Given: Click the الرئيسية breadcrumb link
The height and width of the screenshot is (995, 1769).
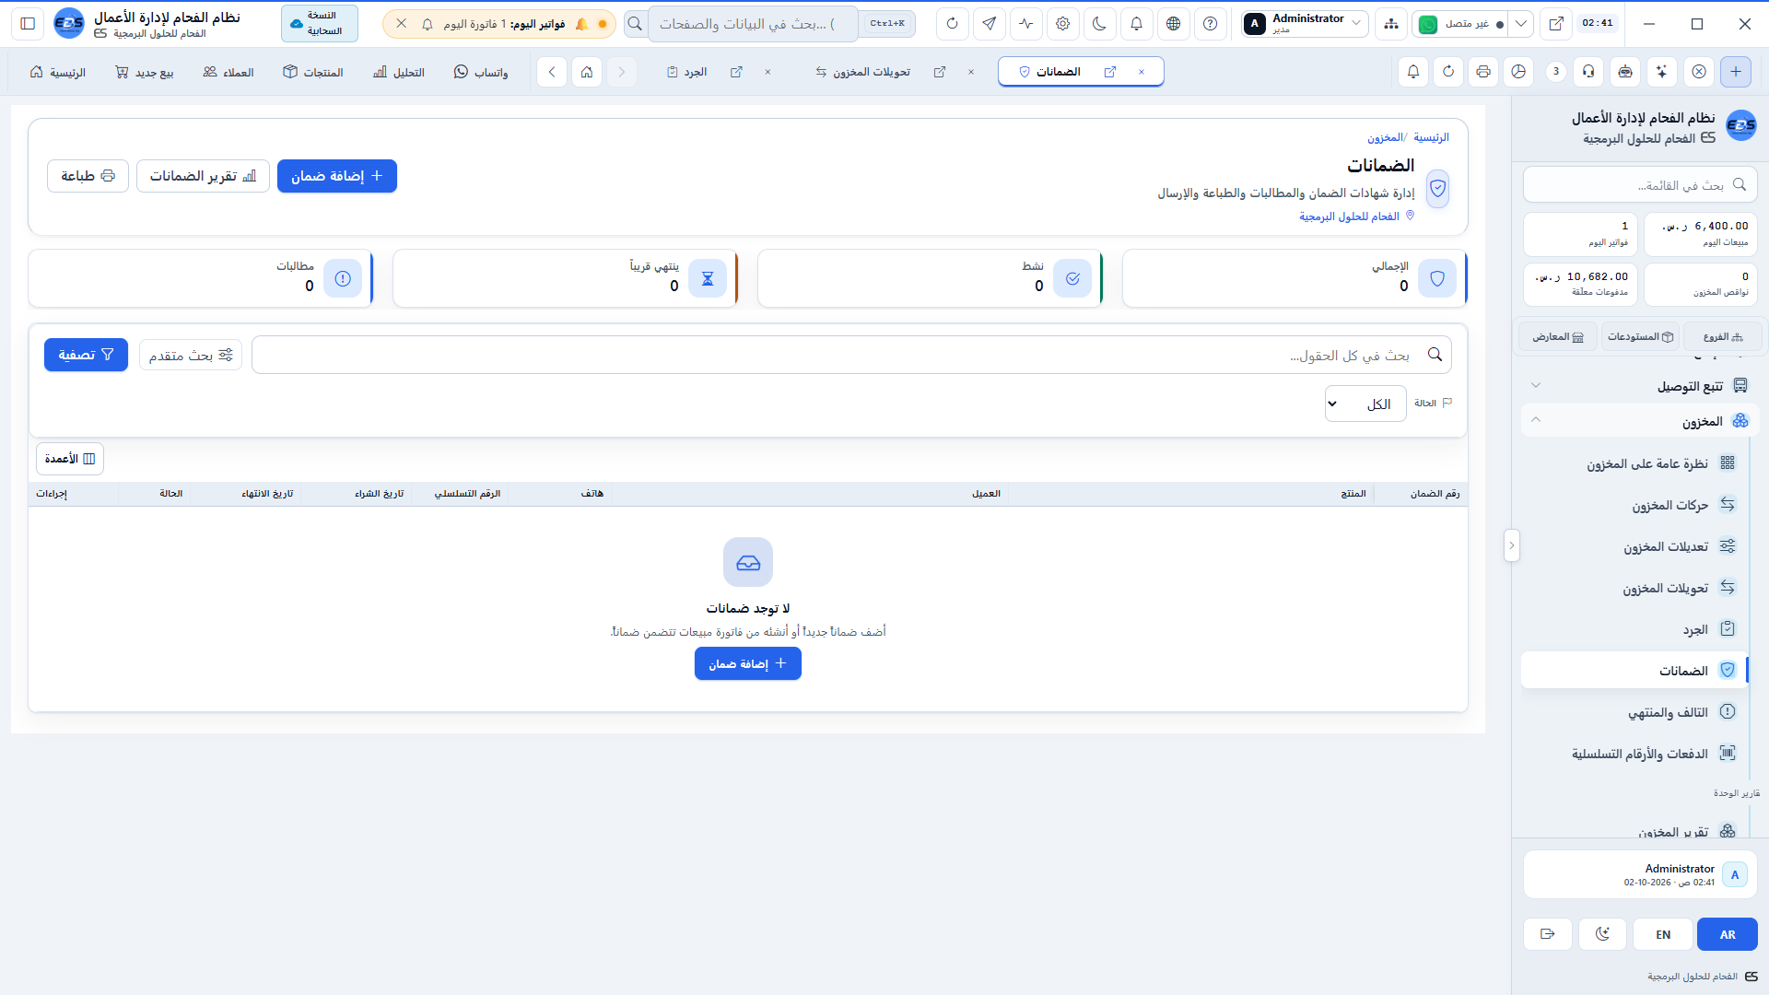Looking at the screenshot, I should (x=1431, y=137).
